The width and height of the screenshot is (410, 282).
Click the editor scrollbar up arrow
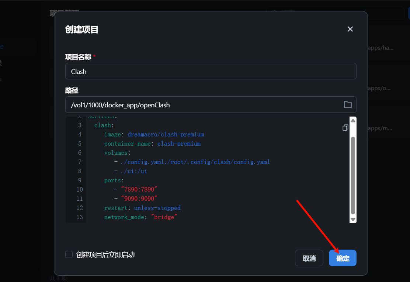(353, 121)
